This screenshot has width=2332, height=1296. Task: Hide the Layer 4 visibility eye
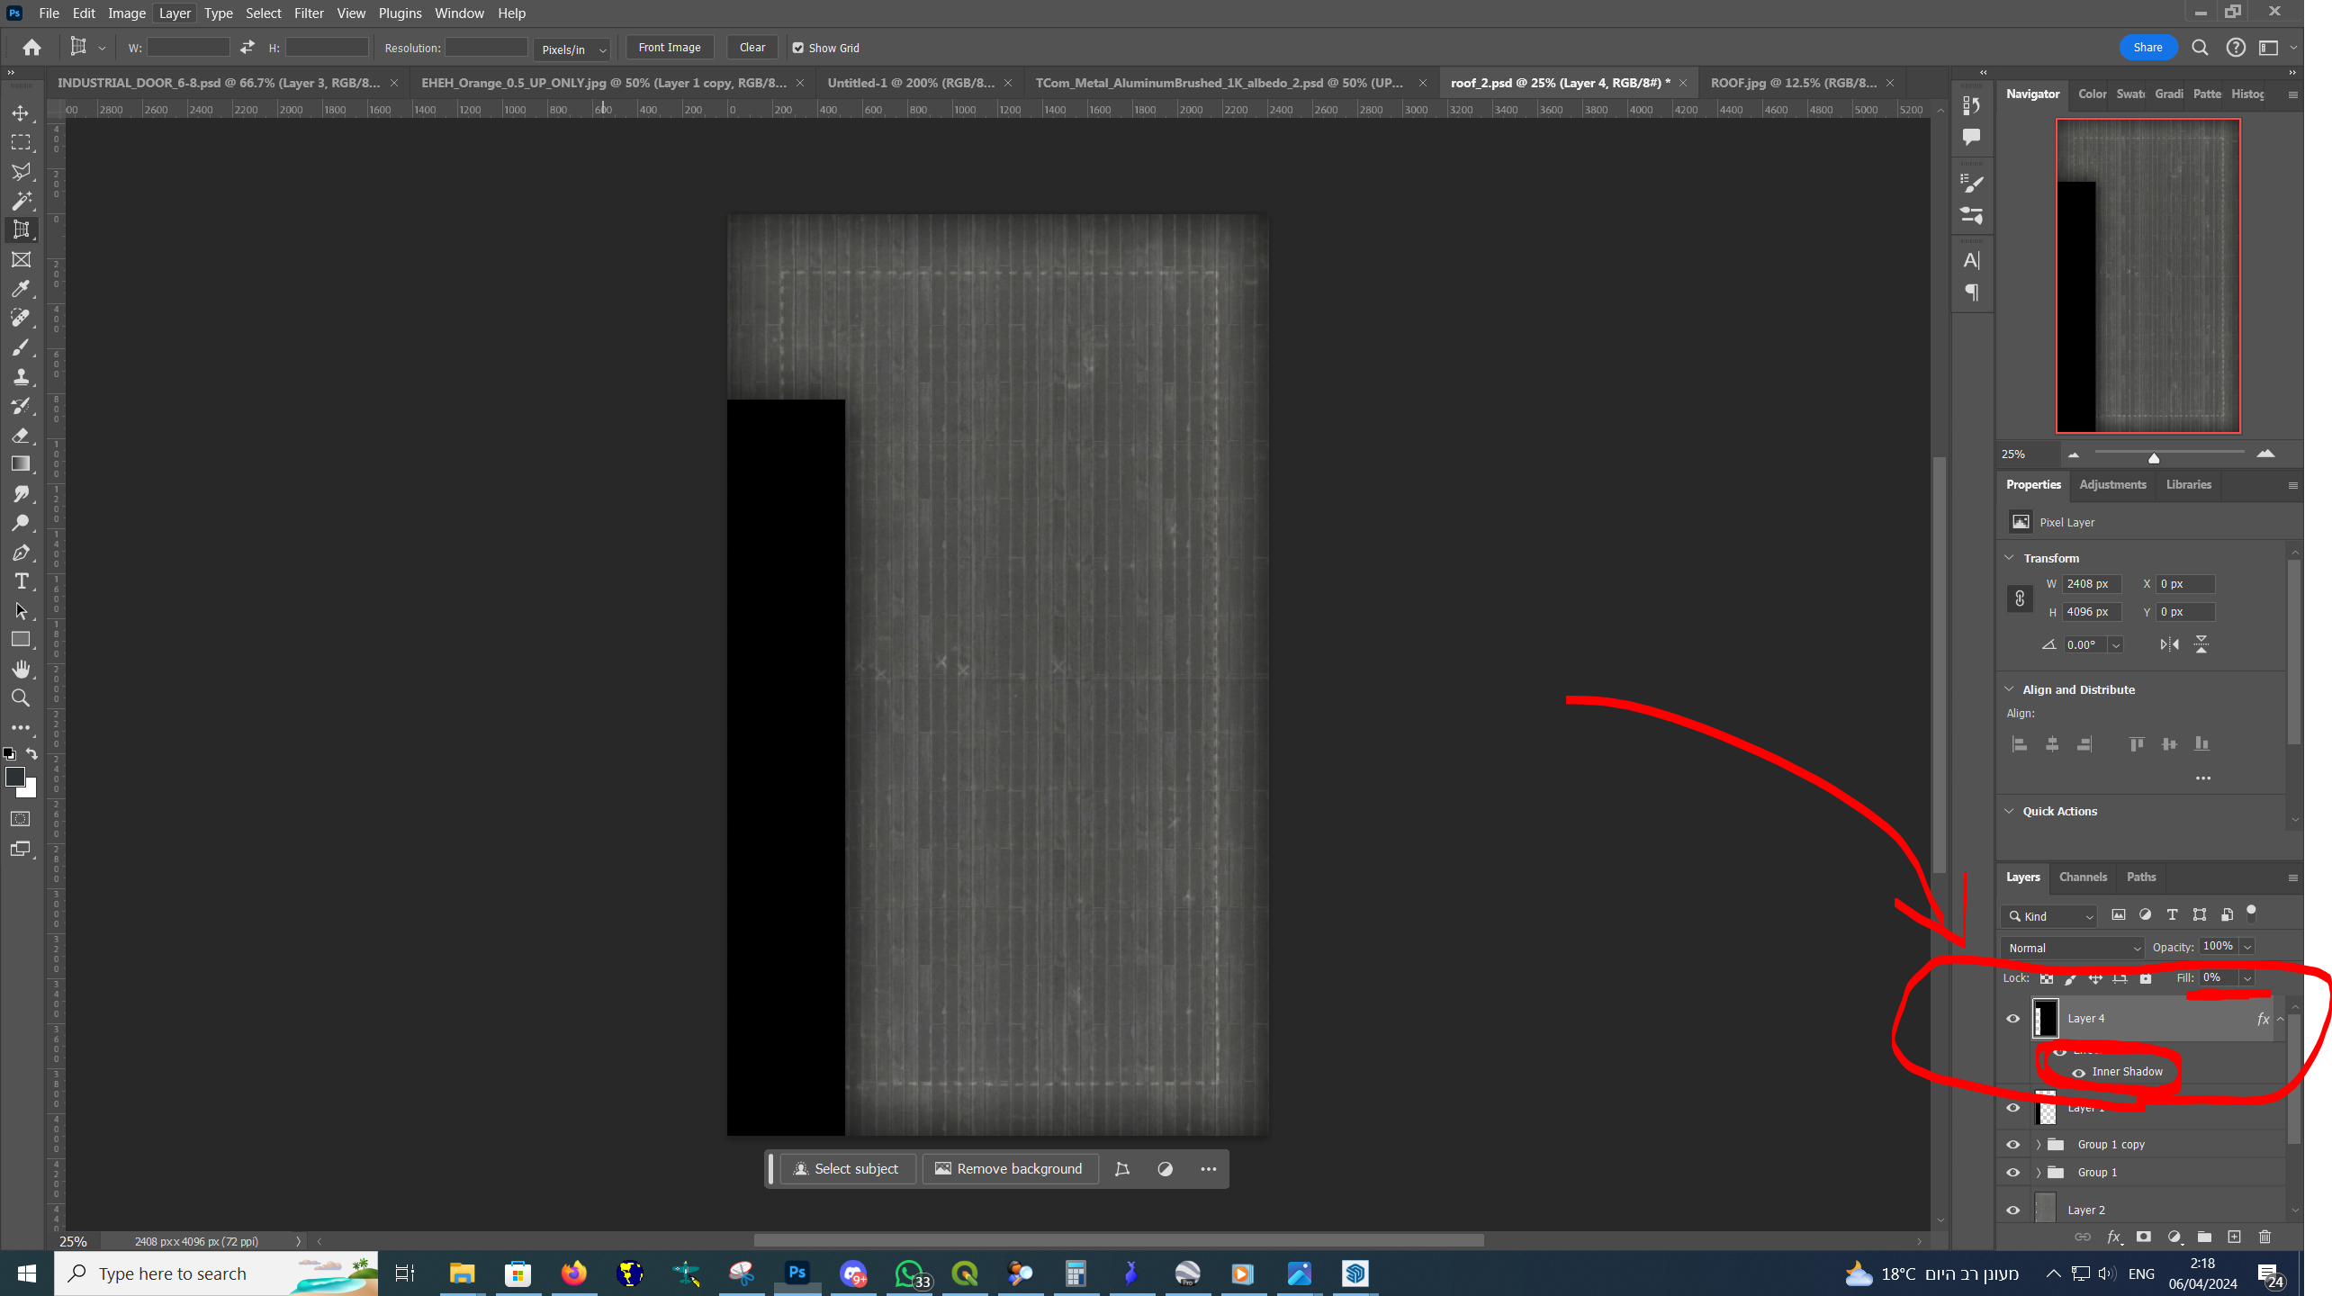(x=2012, y=1018)
